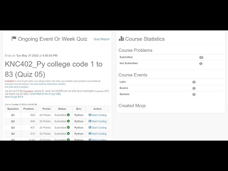Open the Quiz Report link
Viewport: 228px width, 171px height.
pos(102,39)
